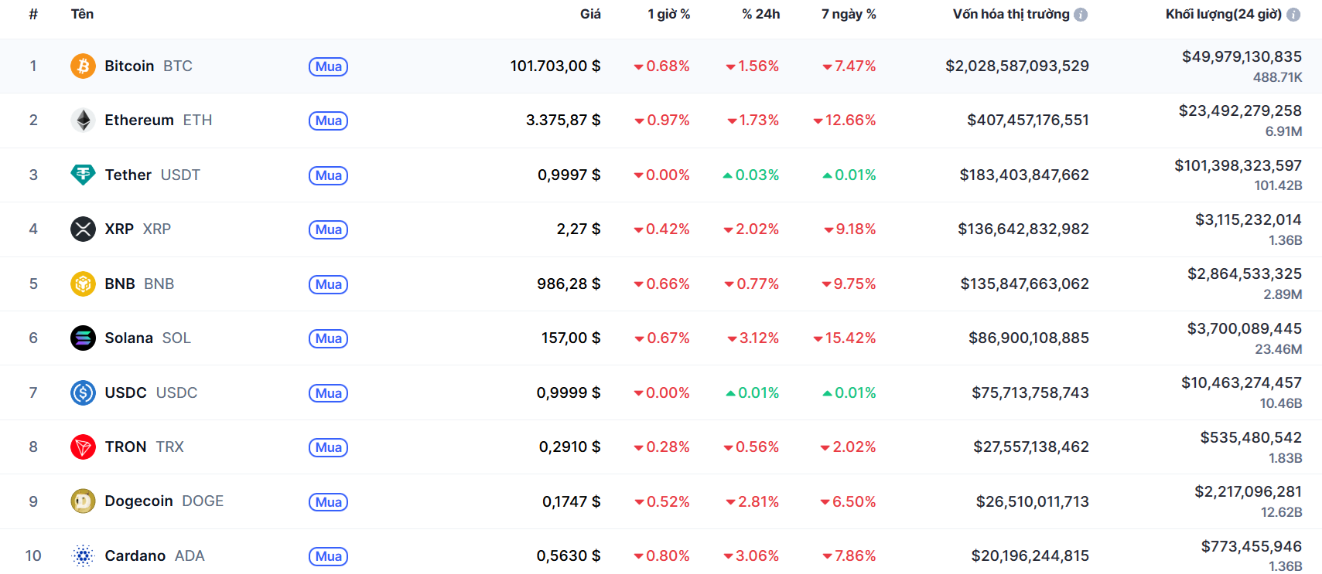Screen dimensions: 1322x574
Task: Click the BNB logo icon
Action: [x=83, y=284]
